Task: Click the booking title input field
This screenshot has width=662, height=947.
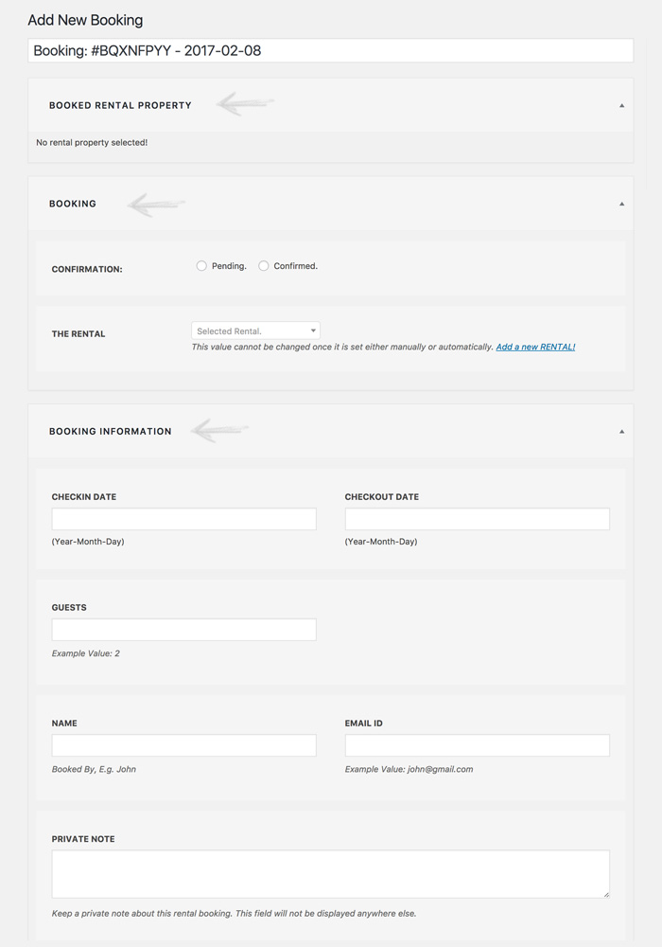Action: (x=330, y=51)
